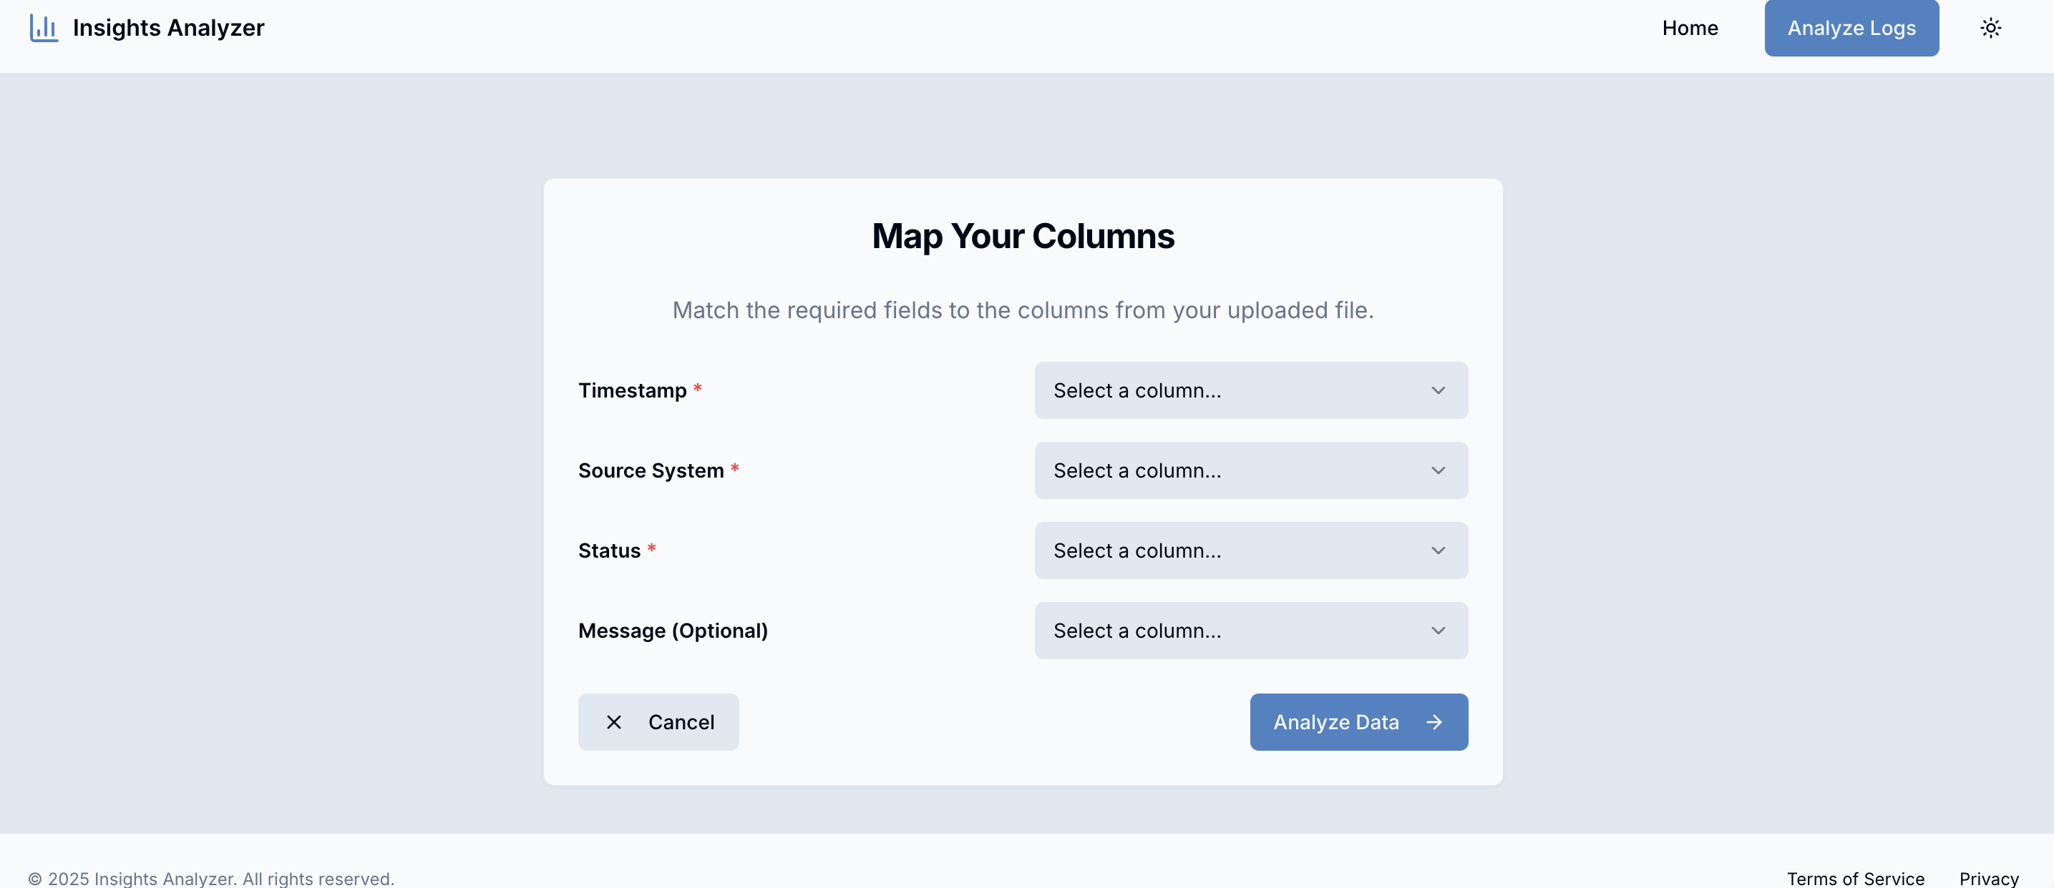2054x888 pixels.
Task: Open the Message (Optional) column selector
Action: [1250, 630]
